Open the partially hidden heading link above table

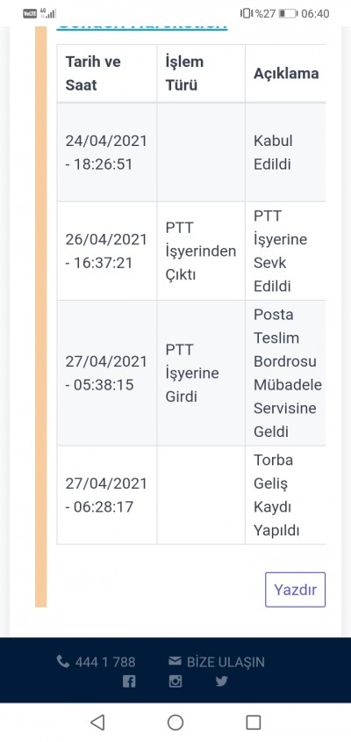pyautogui.click(x=142, y=26)
